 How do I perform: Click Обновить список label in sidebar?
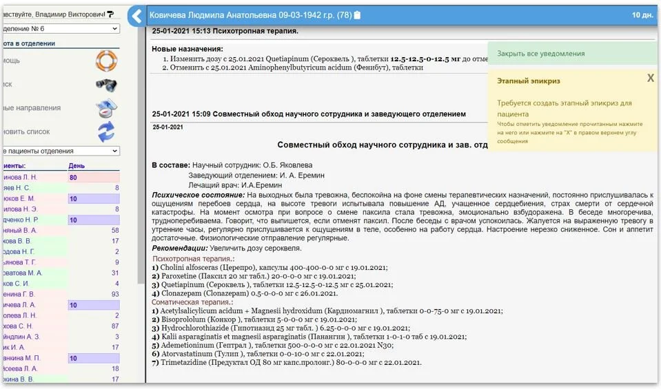point(26,132)
